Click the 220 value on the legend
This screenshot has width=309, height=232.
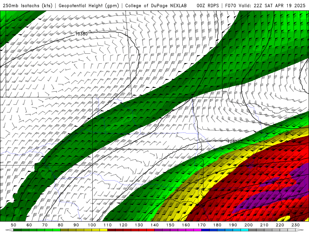(280, 225)
